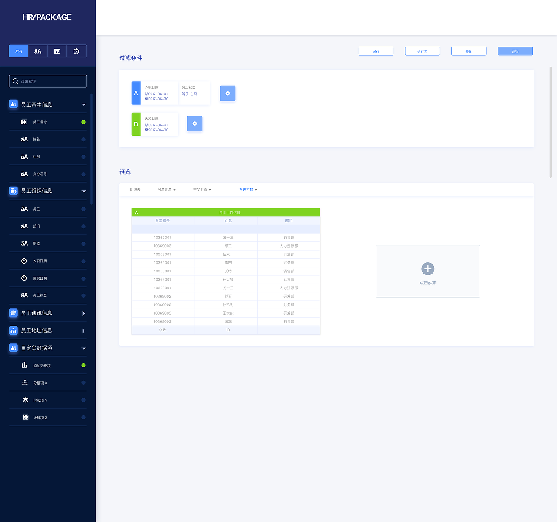Click the layers icon for 层级项 Y
This screenshot has width=557, height=522.
pos(25,400)
